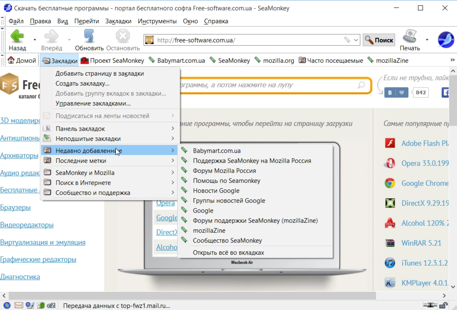Open the Правка menu
The image size is (457, 310).
(40, 21)
